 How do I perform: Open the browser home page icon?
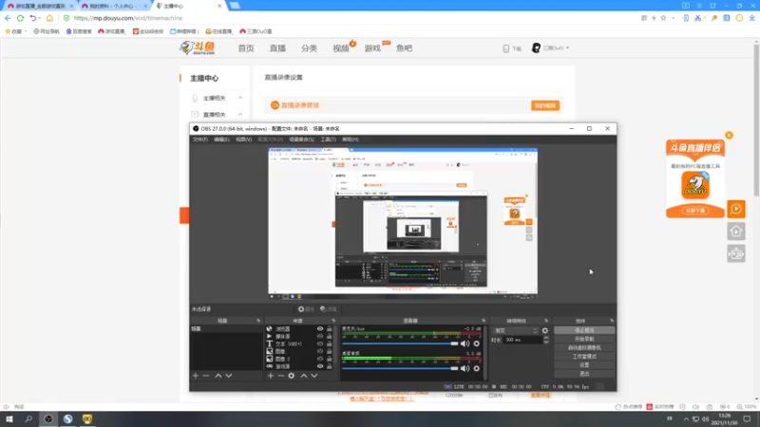tap(49, 18)
